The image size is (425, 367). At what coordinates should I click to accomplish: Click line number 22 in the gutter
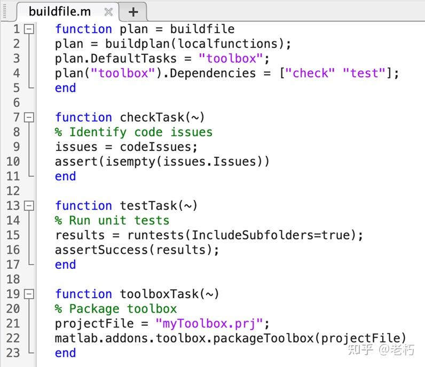pyautogui.click(x=13, y=338)
